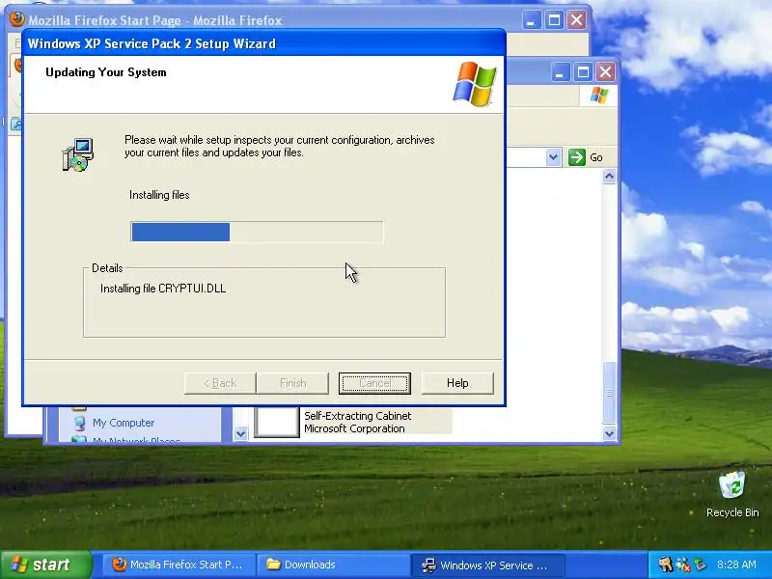Click the sidebar scroll down arrow in Downloads

[240, 433]
